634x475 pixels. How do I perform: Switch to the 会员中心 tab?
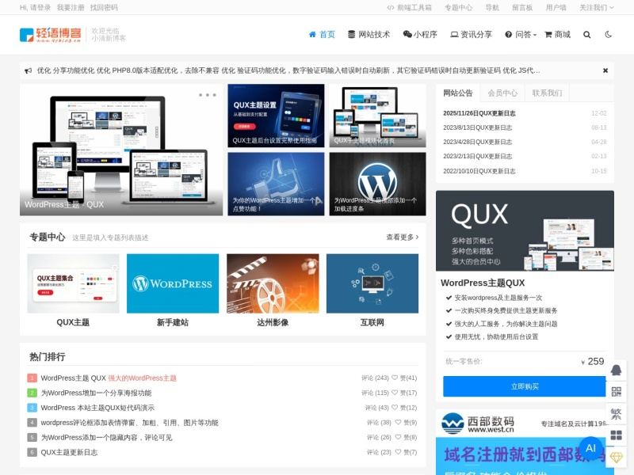502,93
